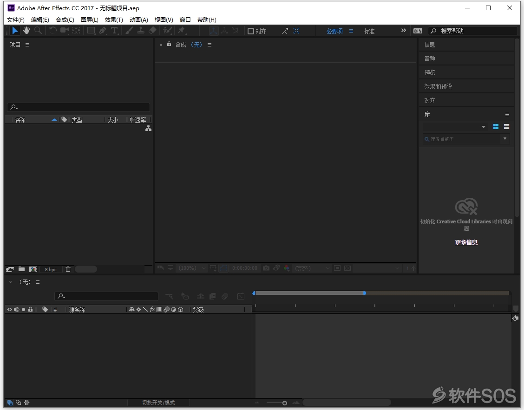Screen dimensions: 524x410
Task: Toggle the solo column header
Action: (x=23, y=310)
